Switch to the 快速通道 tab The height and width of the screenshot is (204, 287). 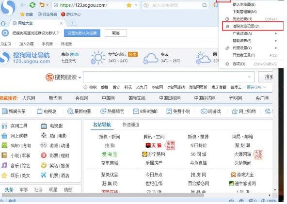[x=131, y=125]
